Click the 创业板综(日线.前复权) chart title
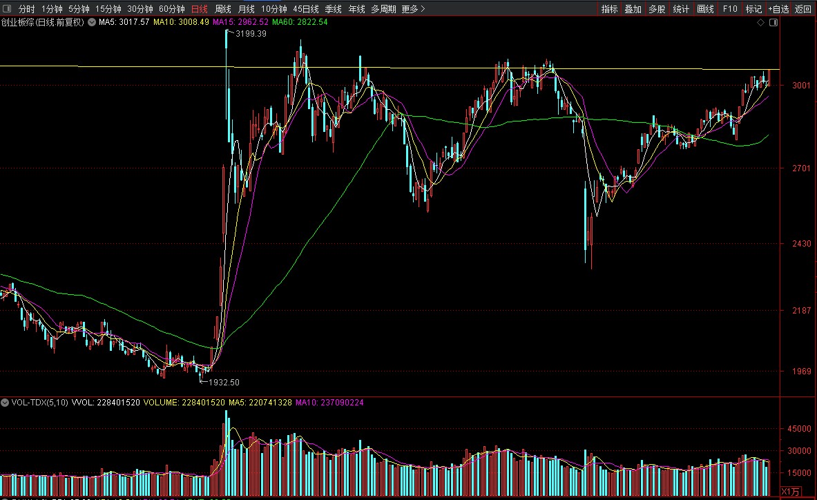 pos(43,22)
